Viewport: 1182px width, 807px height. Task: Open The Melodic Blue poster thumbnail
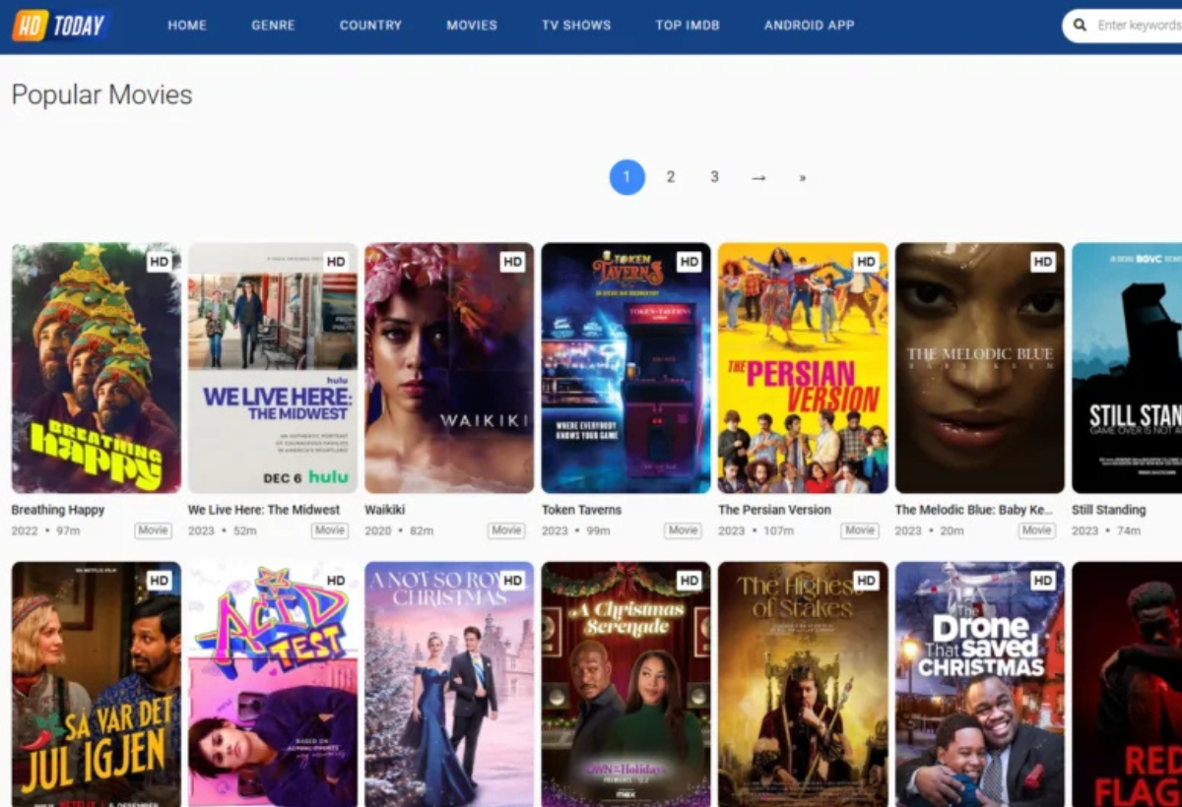pos(980,368)
